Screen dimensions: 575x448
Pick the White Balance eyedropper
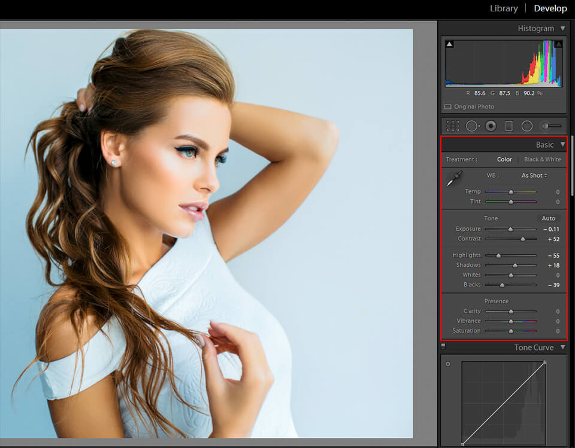(x=454, y=178)
